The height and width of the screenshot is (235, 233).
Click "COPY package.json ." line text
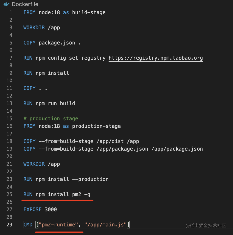point(52,43)
